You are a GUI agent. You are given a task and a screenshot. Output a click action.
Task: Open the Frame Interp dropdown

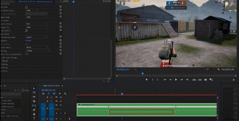tap(37, 47)
